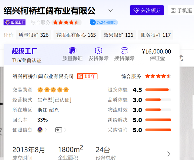Click the 交易勋章 medal icons
Image resolution: width=194 pixels, height=160 pixels.
point(53,90)
